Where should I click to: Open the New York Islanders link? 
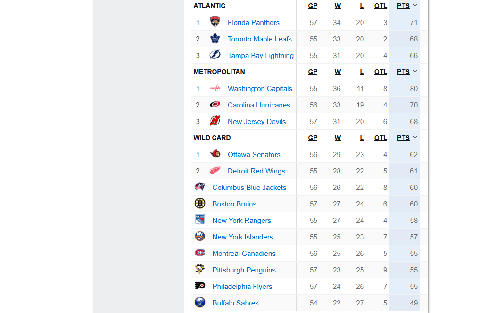243,237
